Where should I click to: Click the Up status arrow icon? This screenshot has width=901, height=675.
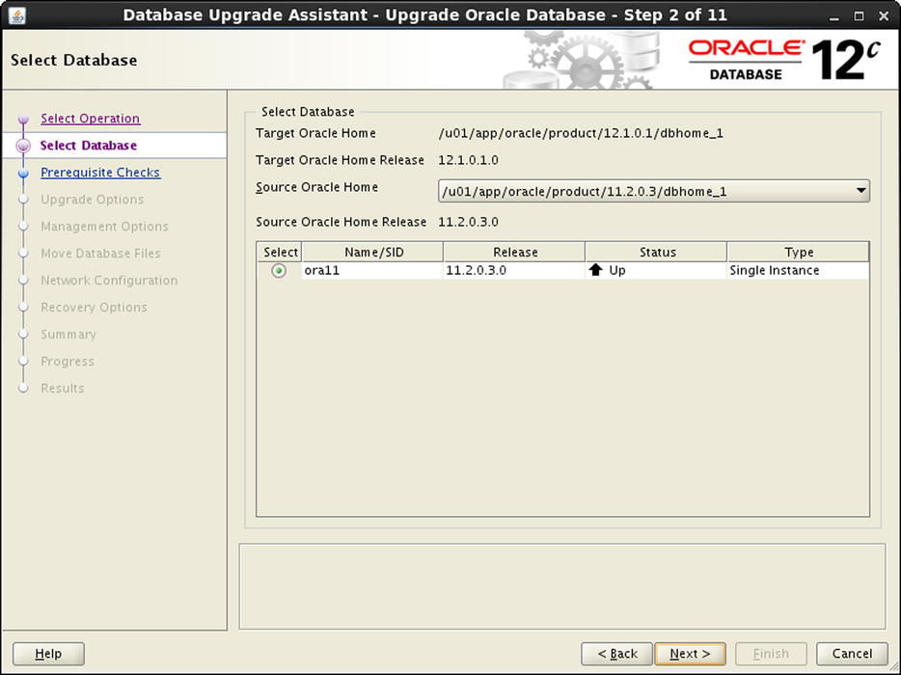[x=595, y=270]
